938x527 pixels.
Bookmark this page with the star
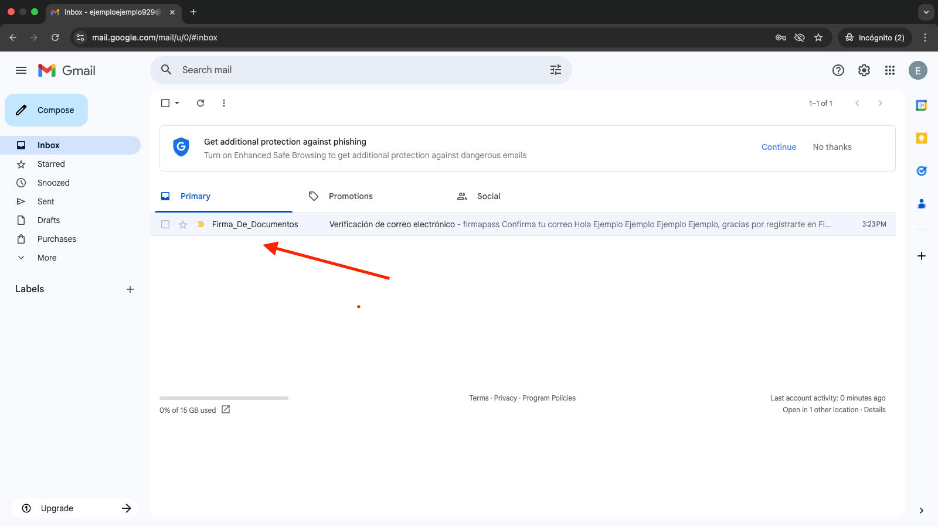point(818,37)
